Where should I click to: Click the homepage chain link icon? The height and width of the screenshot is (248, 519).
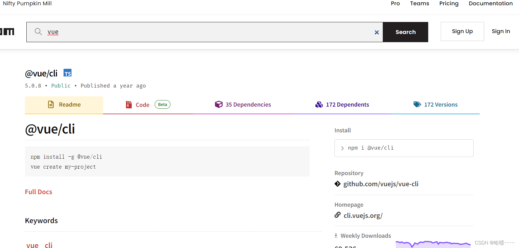337,215
